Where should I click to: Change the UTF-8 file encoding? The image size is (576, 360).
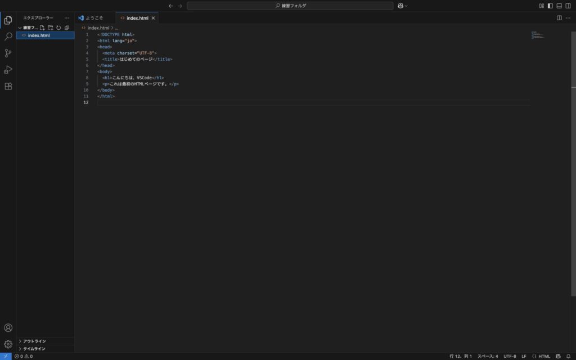[510, 356]
